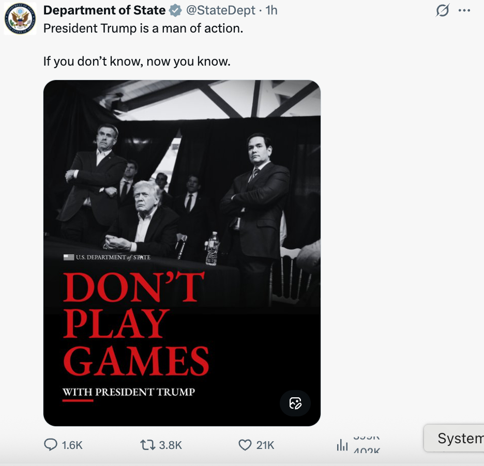The height and width of the screenshot is (466, 484).
Task: Click the 1h post timestamp
Action: pos(271,10)
